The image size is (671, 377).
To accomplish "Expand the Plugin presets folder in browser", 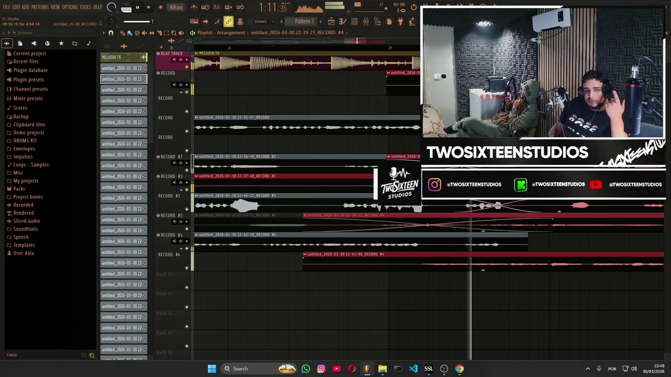I will (x=28, y=80).
